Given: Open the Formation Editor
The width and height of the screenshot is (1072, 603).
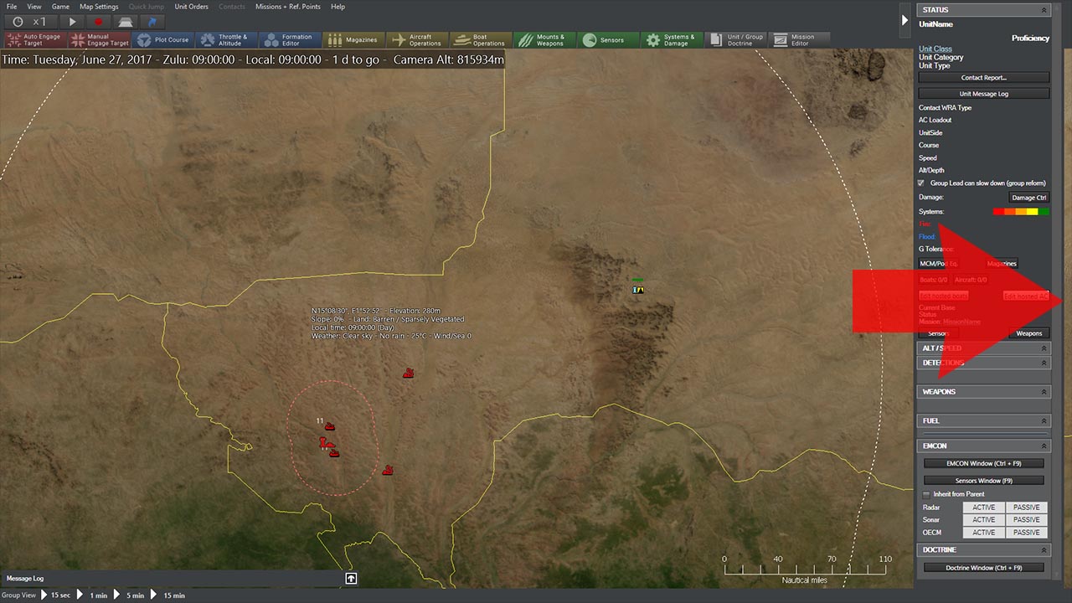Looking at the screenshot, I should pos(291,40).
